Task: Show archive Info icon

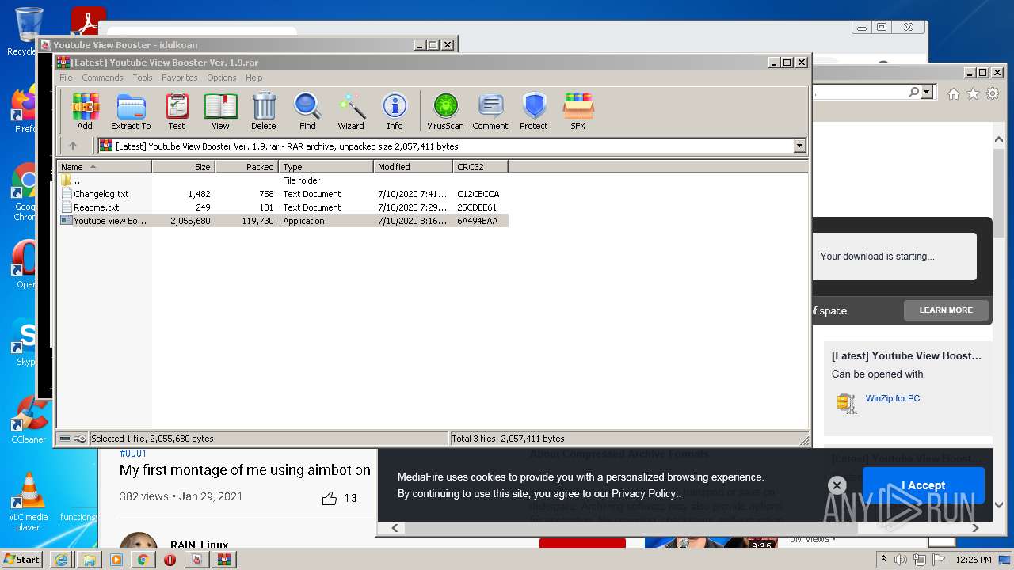Action: 395,111
